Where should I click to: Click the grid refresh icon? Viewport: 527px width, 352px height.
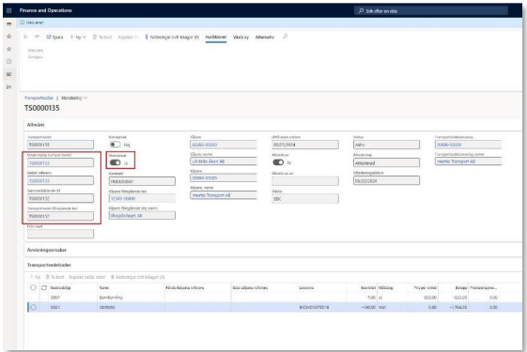(44, 288)
